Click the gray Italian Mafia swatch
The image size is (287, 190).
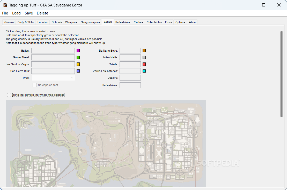click(144, 57)
